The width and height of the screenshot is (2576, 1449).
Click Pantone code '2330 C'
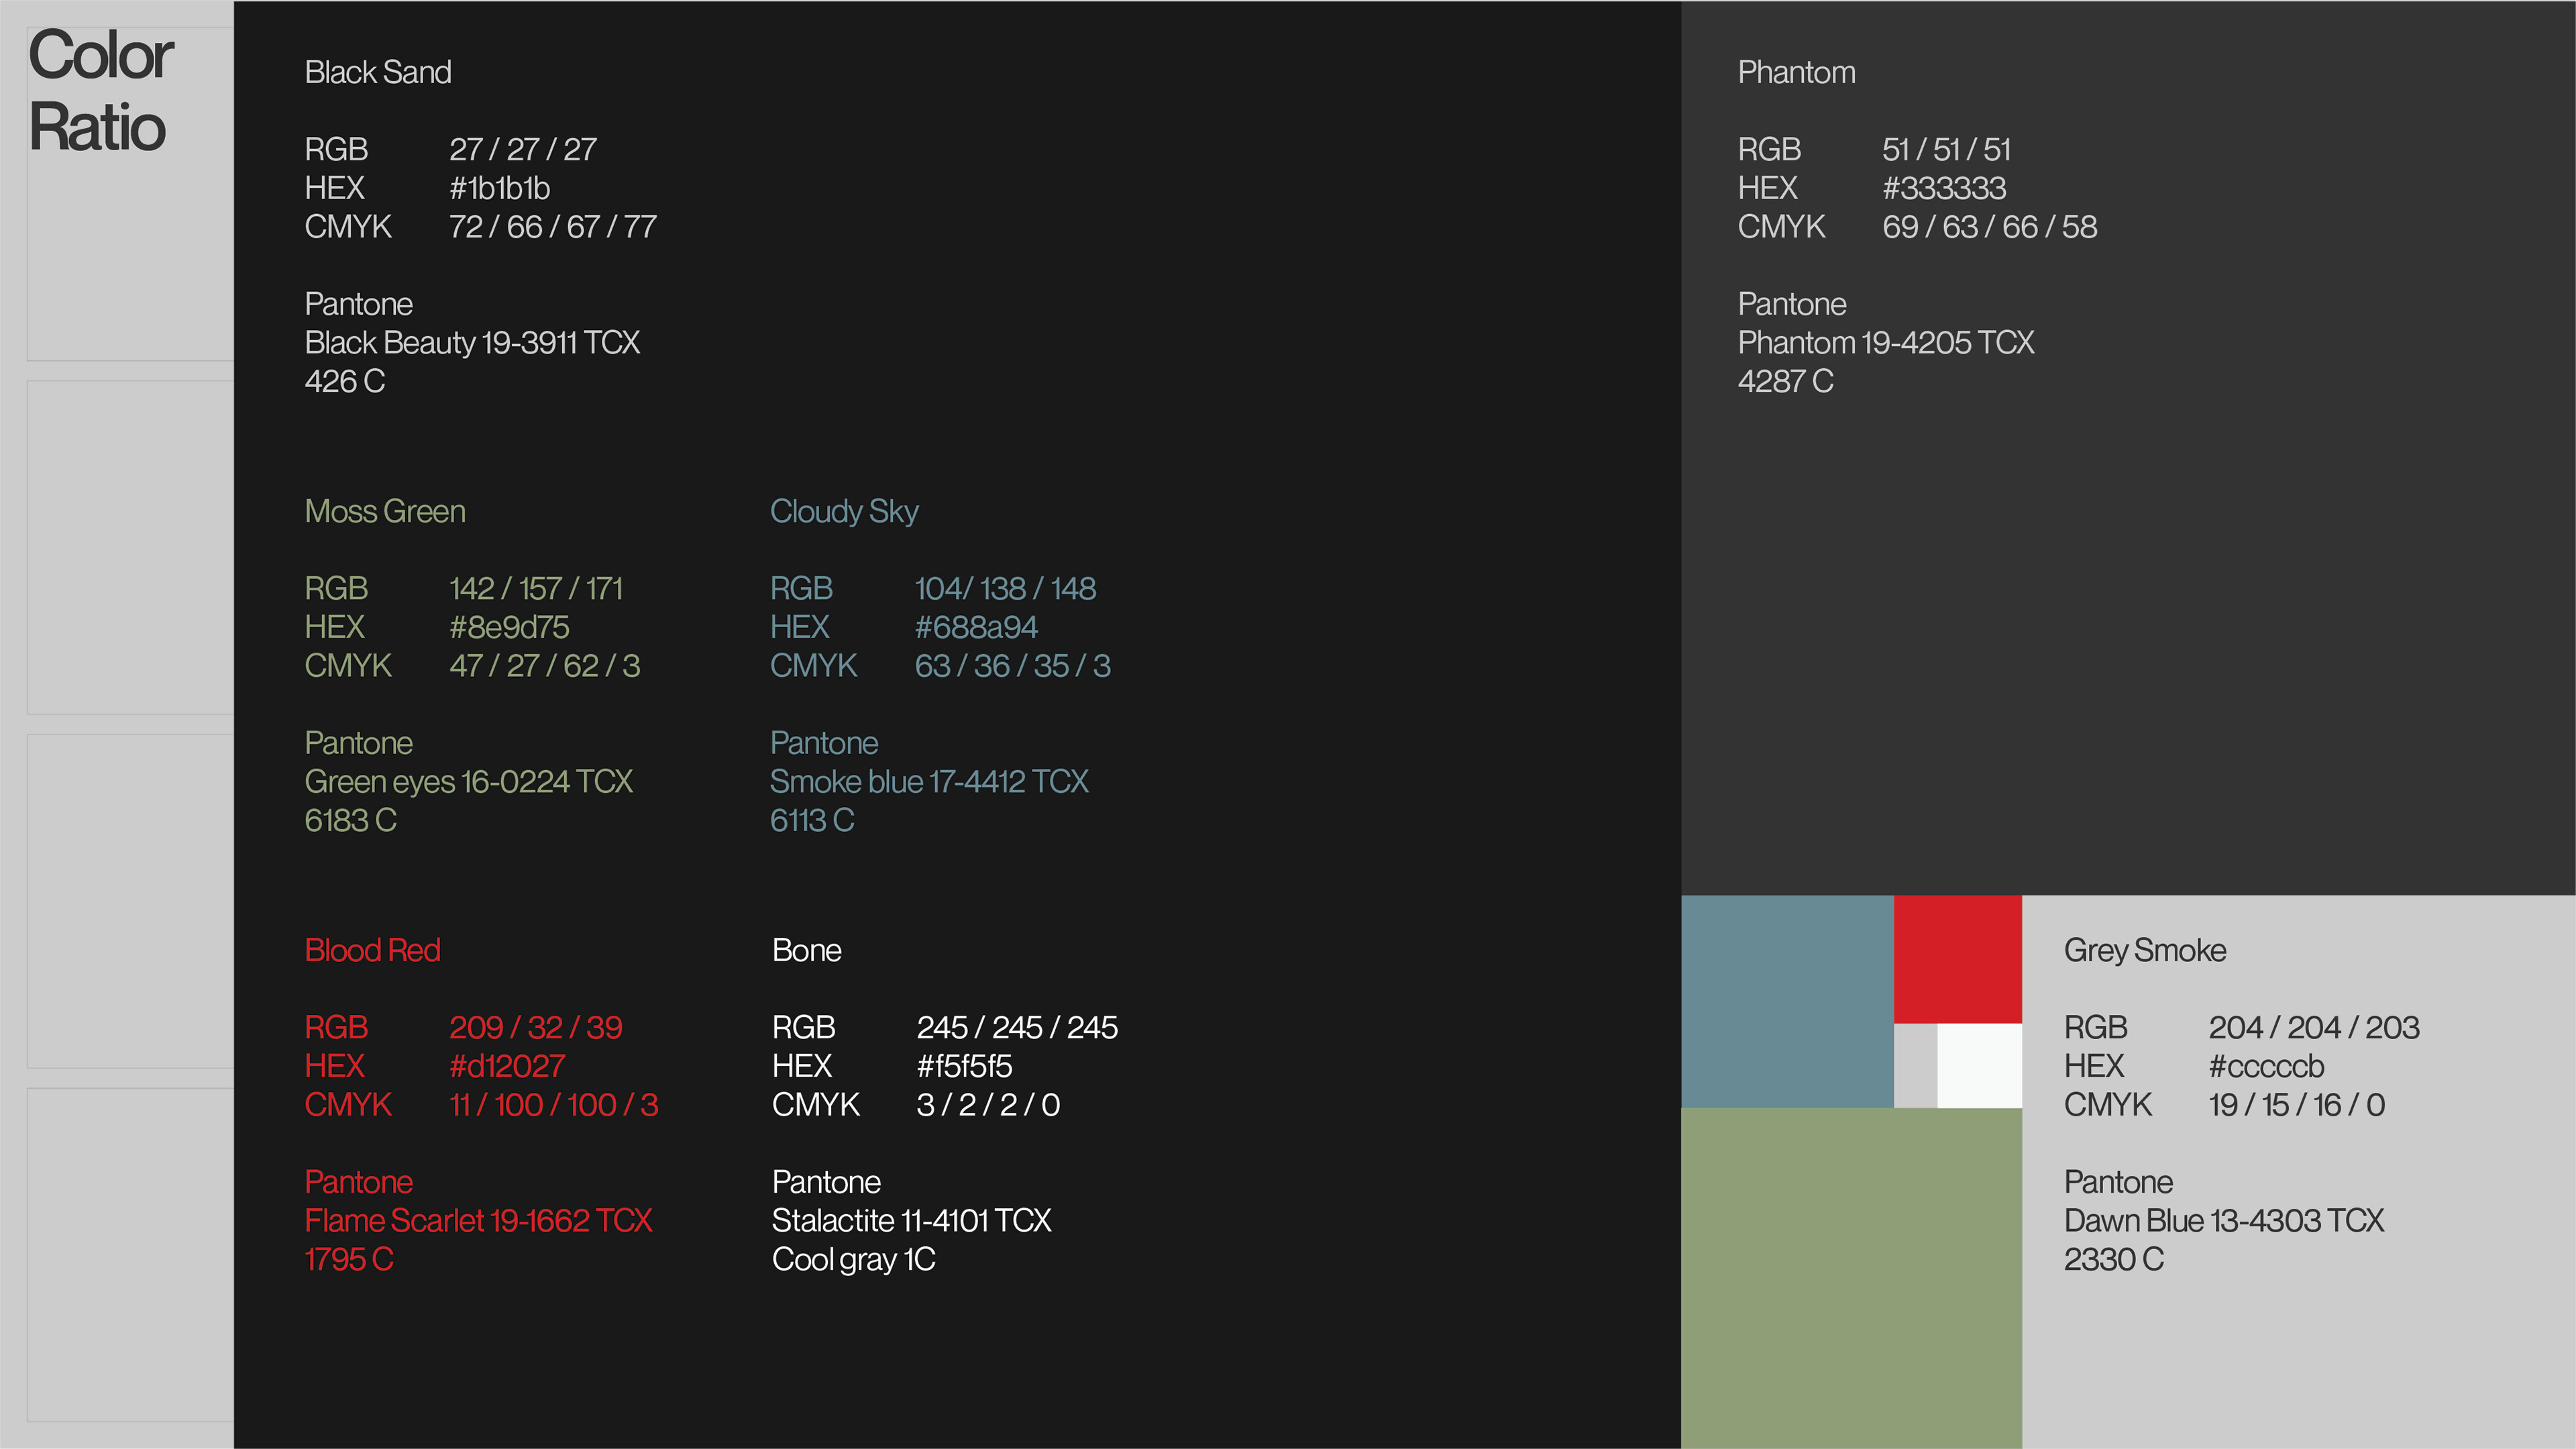coord(2114,1259)
